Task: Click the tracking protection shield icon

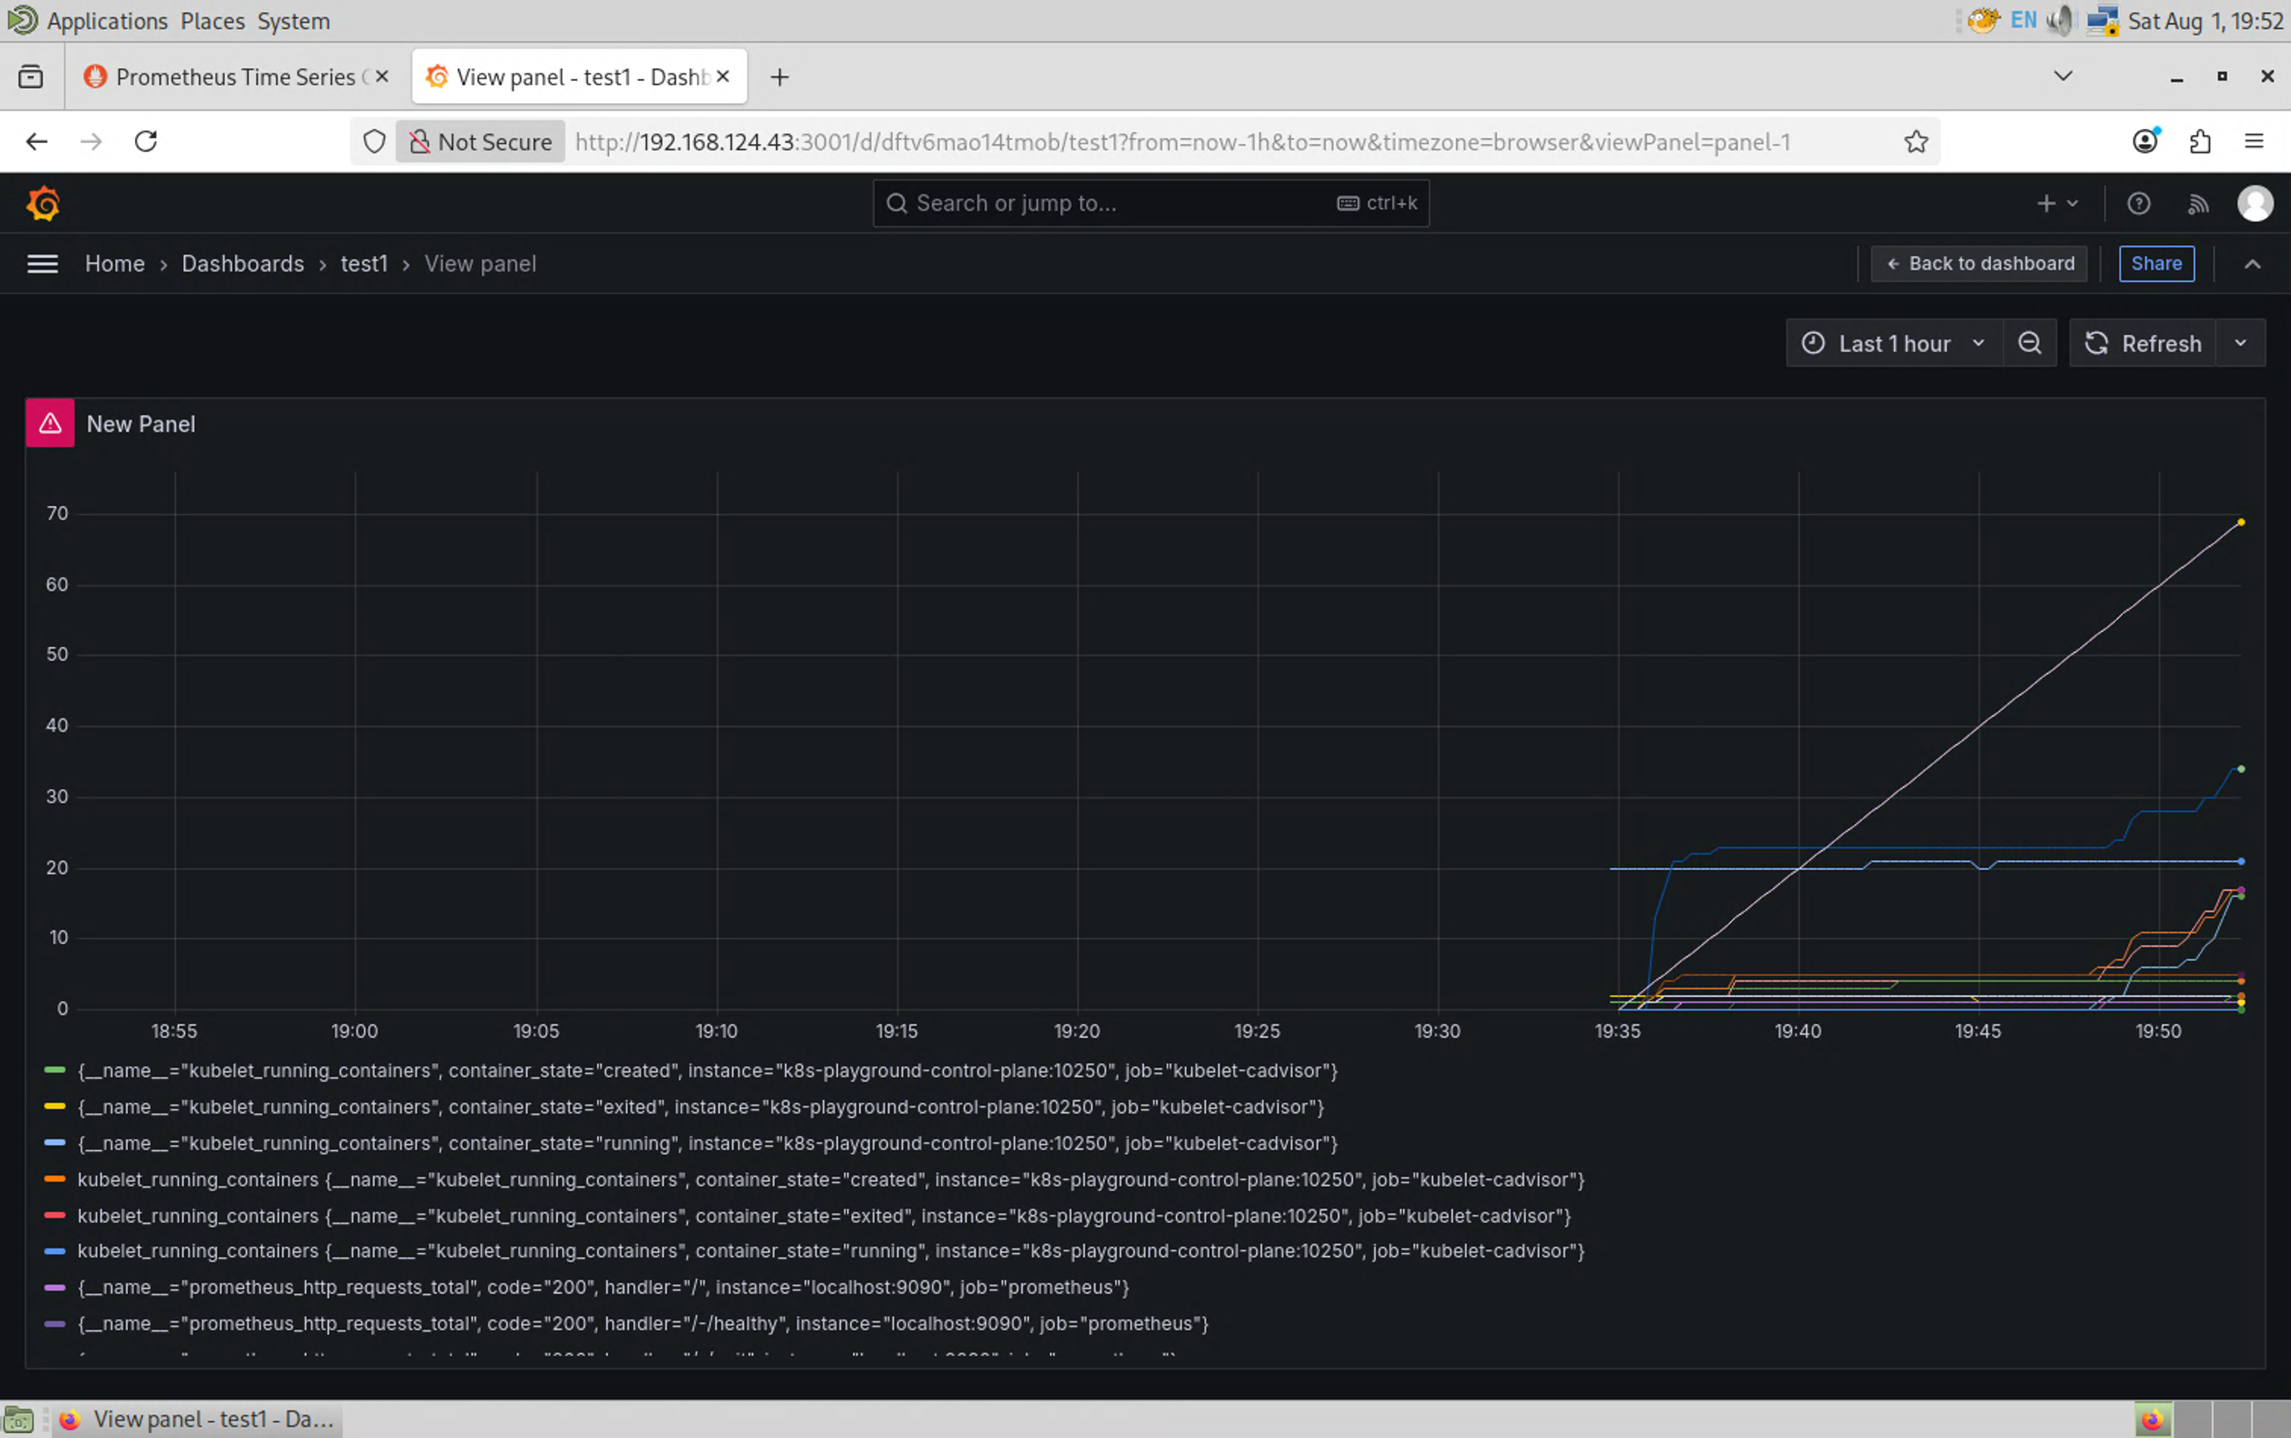Action: (375, 142)
